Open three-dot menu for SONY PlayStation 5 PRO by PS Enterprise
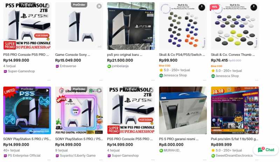This screenshot has width=280, height=162. [x=49, y=160]
